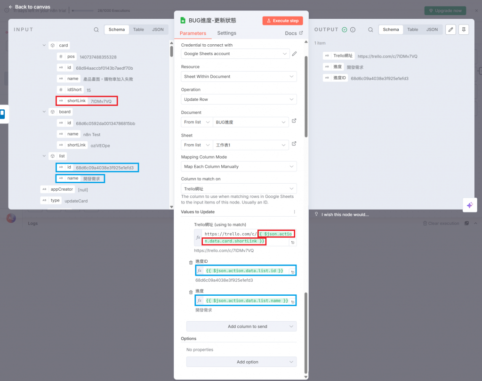This screenshot has height=381, width=482.
Task: Switch to the Parameters tab
Action: click(193, 33)
